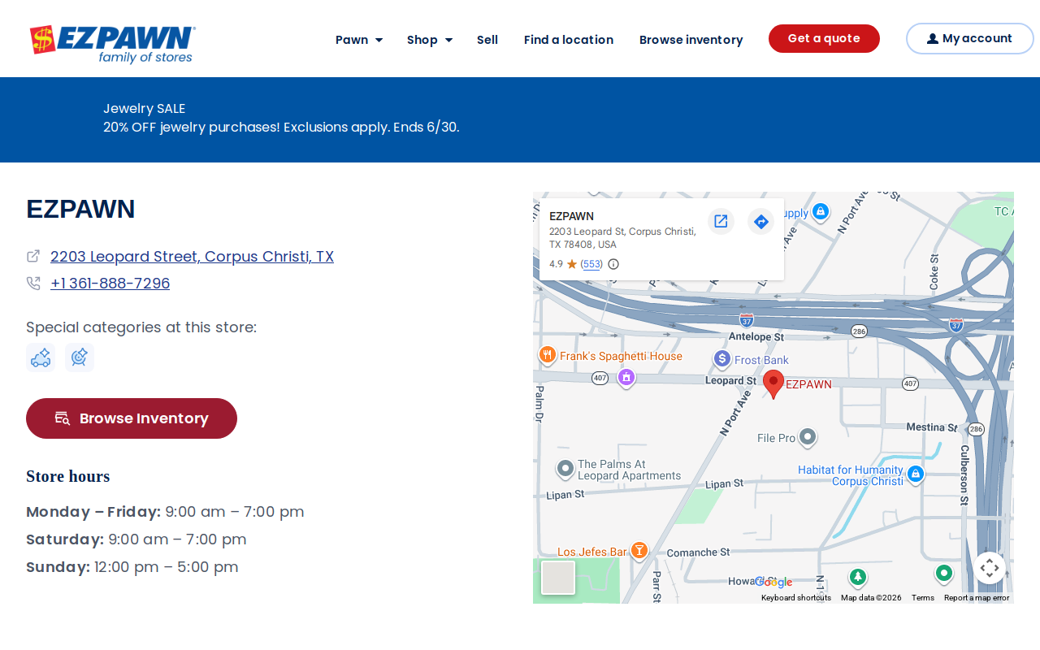Click the Sunday 12:00 pm hours text
Image resolution: width=1040 pixels, height=650 pixels.
click(132, 567)
